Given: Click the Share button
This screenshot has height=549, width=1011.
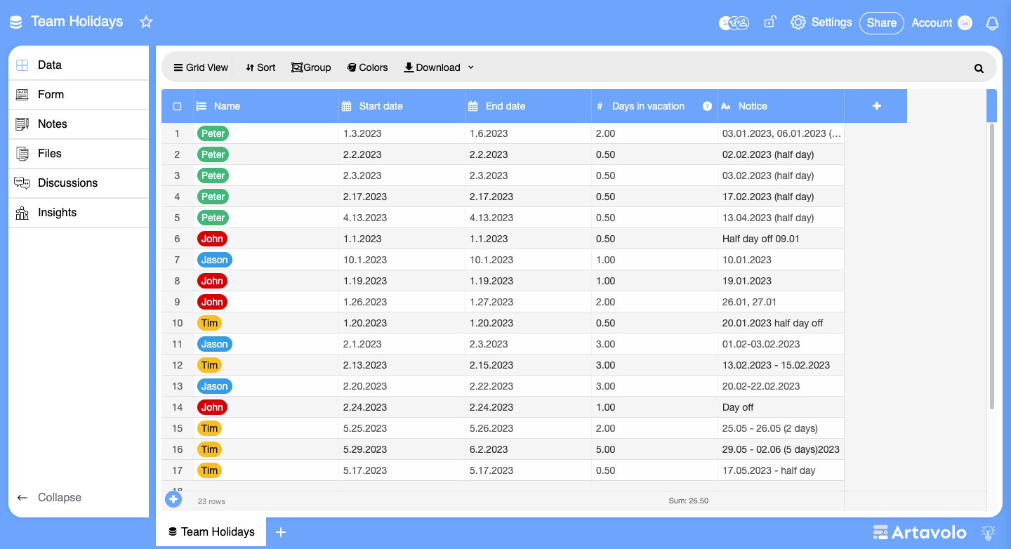Looking at the screenshot, I should click(x=881, y=22).
